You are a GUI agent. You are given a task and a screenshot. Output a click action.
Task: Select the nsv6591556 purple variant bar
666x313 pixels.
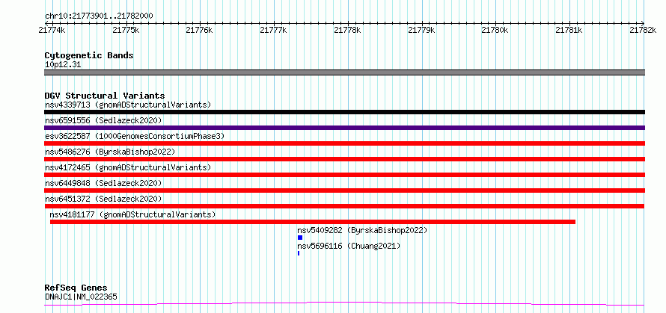coord(344,128)
